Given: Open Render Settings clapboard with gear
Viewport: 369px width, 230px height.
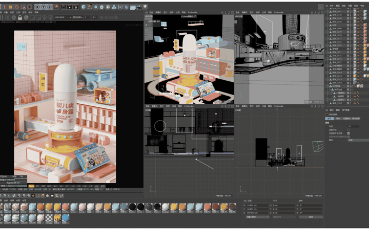Looking at the screenshot, I should (x=75, y=7).
